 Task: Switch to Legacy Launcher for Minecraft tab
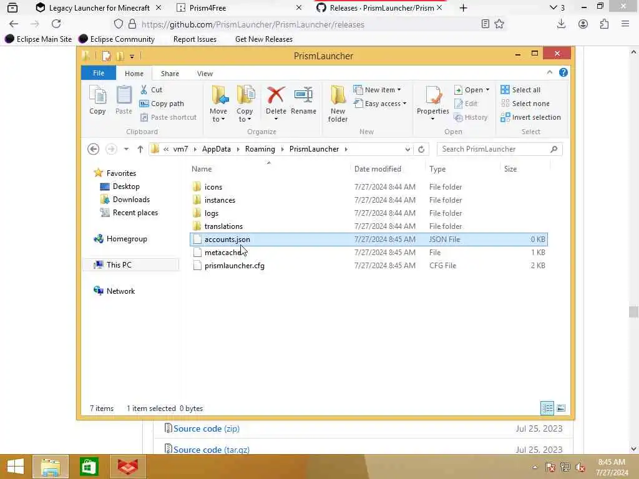99,7
